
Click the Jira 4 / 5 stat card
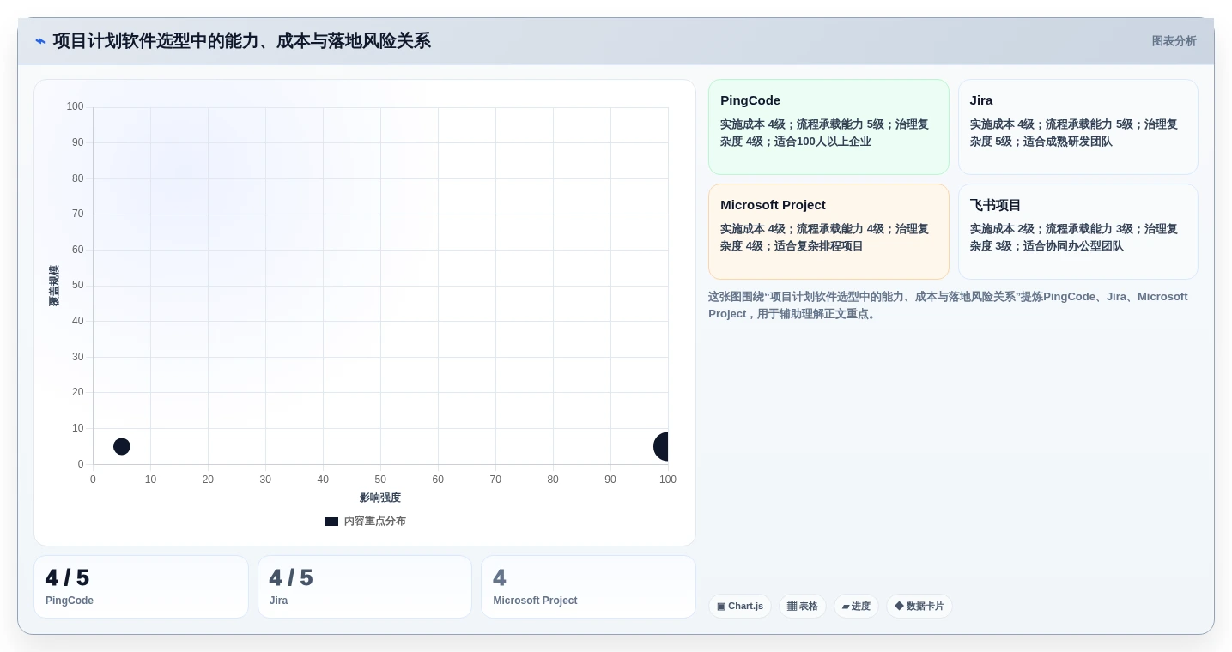coord(365,587)
